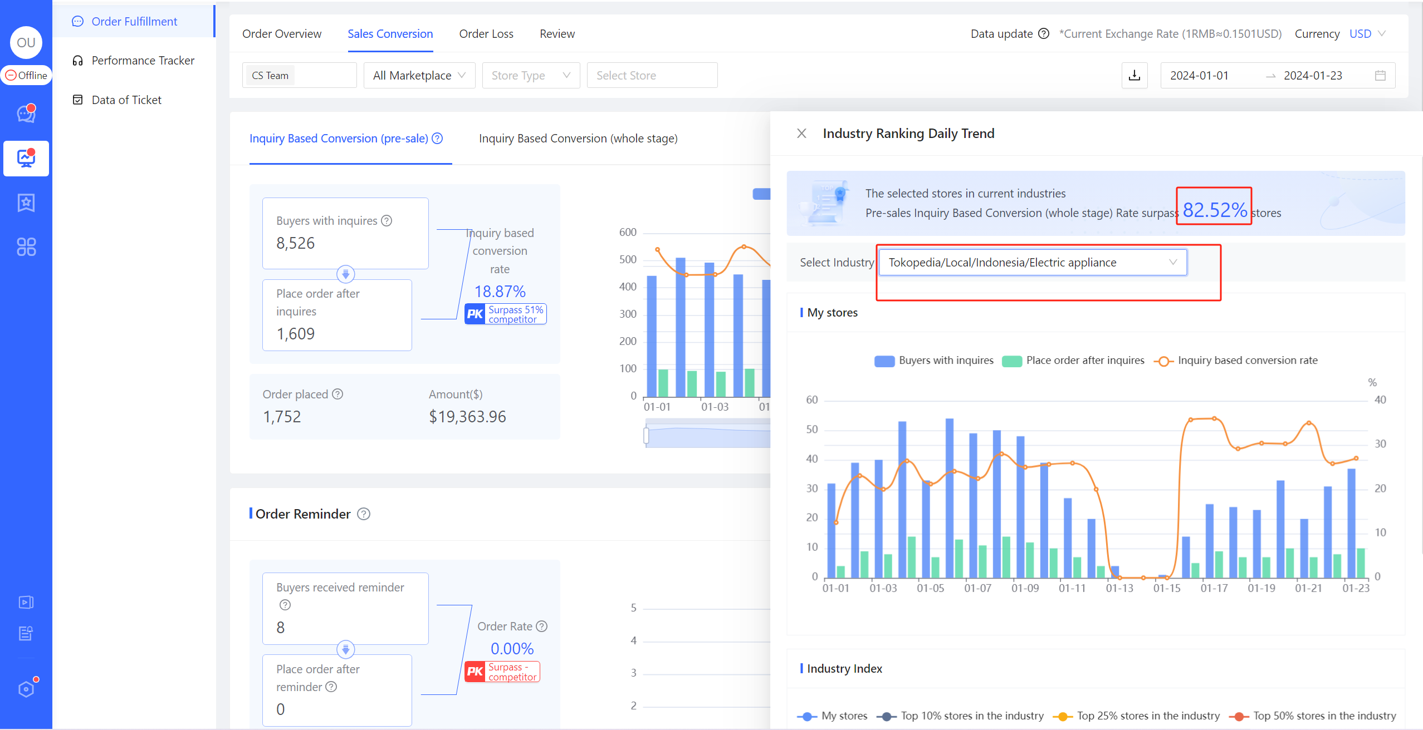Click the start date 2024-01-01 field
The image size is (1423, 730).
coord(1199,75)
